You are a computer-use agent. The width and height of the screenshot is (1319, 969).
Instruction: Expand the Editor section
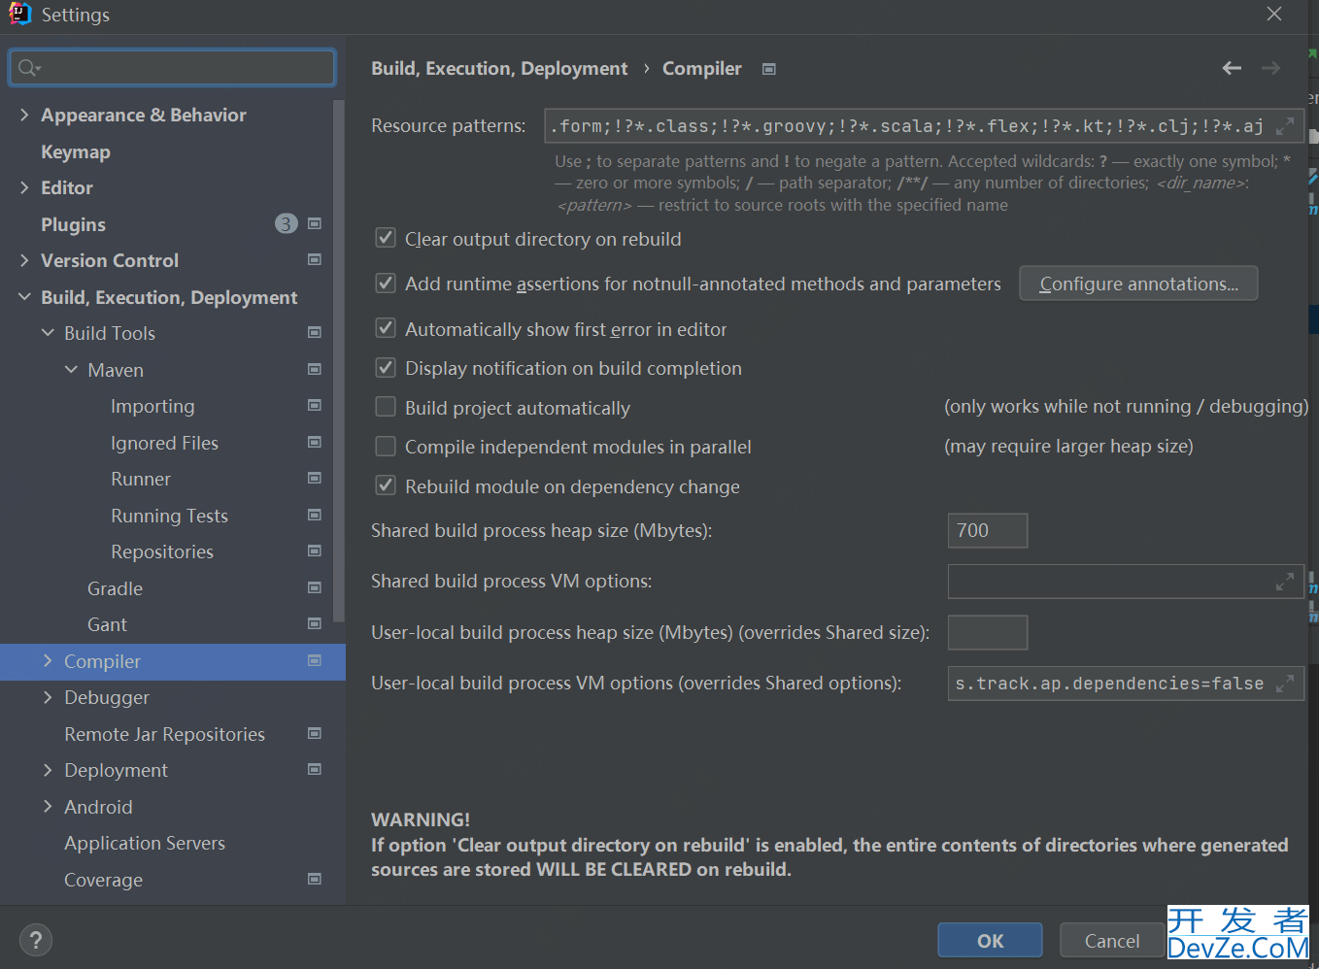point(24,187)
